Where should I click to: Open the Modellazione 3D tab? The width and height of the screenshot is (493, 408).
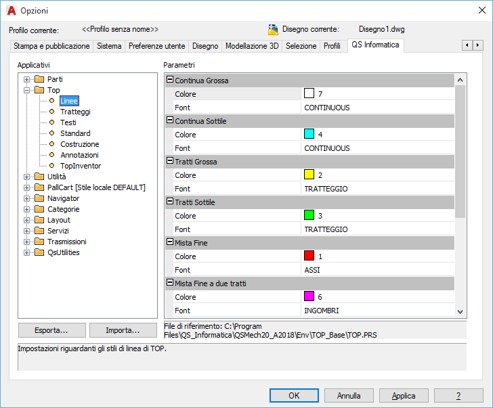click(x=252, y=46)
